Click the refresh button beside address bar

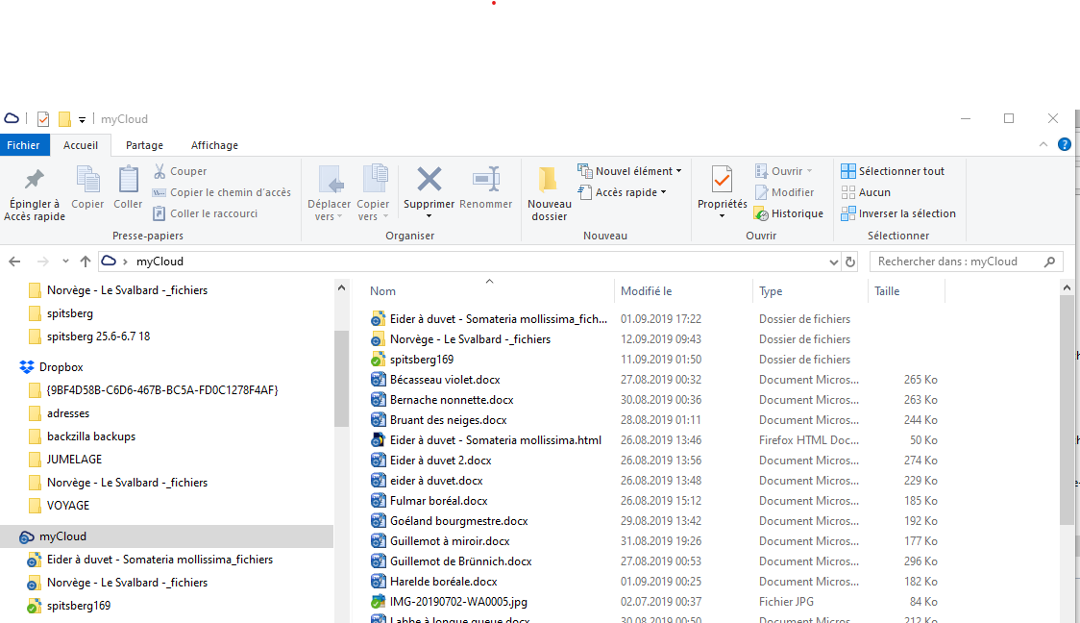(x=850, y=262)
